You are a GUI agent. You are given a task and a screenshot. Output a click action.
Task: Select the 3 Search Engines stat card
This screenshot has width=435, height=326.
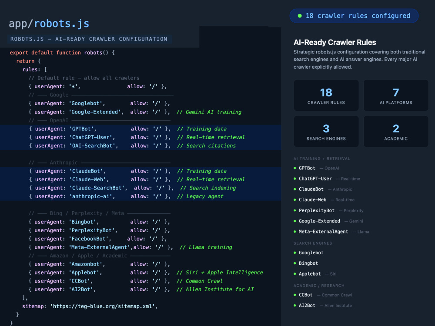(326, 131)
